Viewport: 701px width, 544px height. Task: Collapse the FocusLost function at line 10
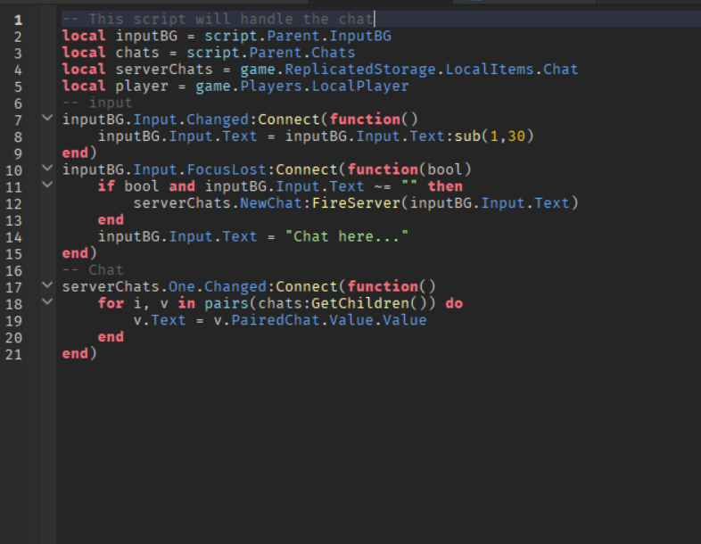[x=47, y=168]
